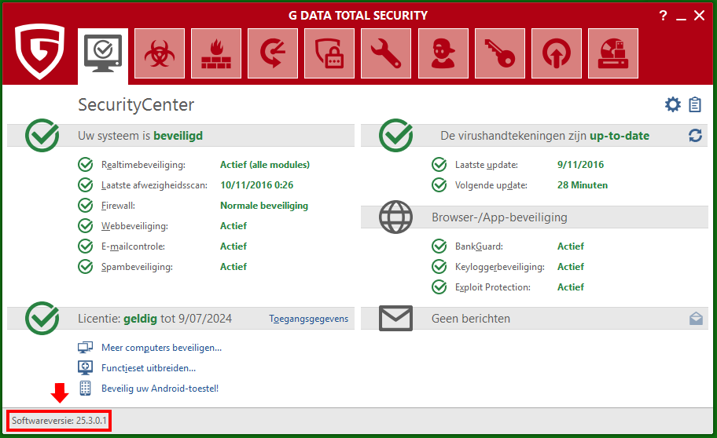This screenshot has width=717, height=438.
Task: Click the Laatste update date 9/11/2016
Action: [x=580, y=164]
